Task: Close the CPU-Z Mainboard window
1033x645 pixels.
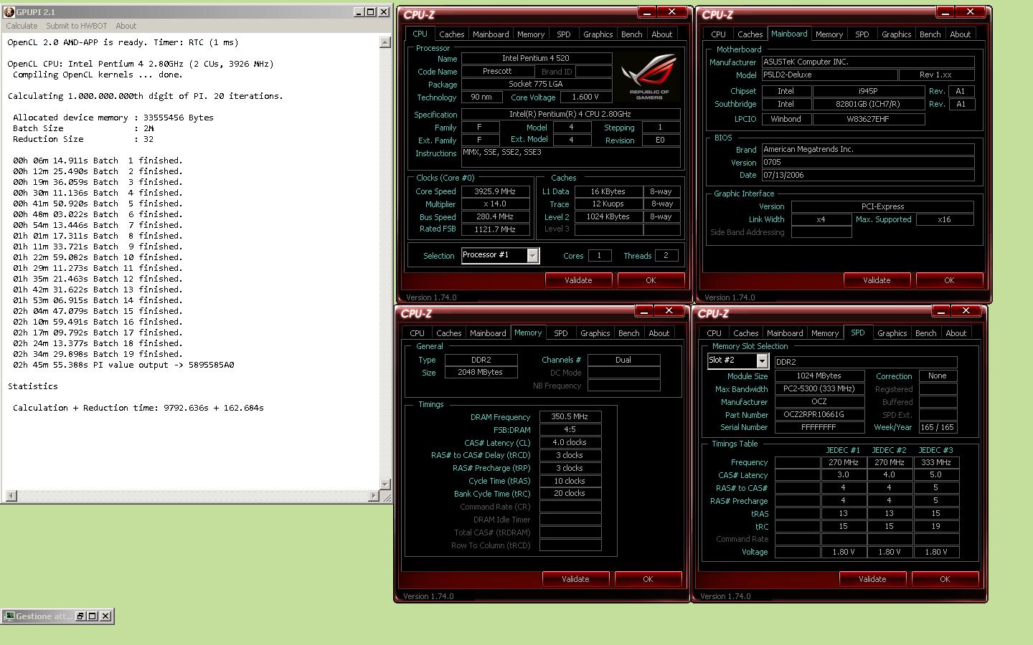Action: pyautogui.click(x=970, y=12)
